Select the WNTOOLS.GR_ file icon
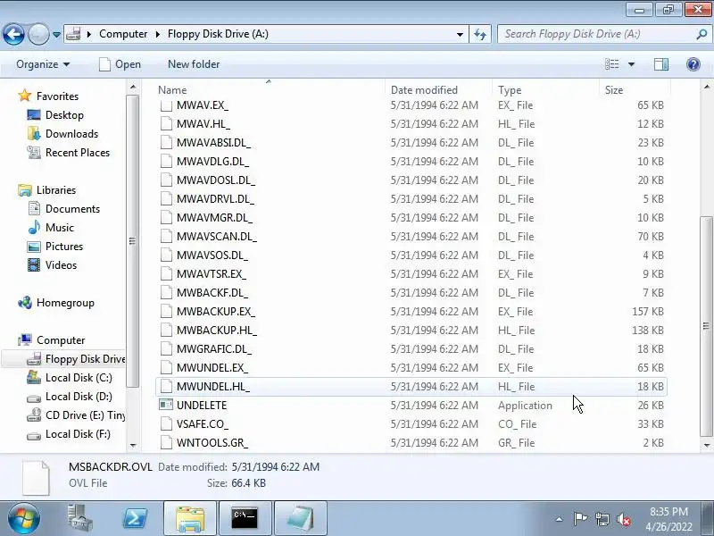Viewport: 714px width, 536px height. point(166,442)
